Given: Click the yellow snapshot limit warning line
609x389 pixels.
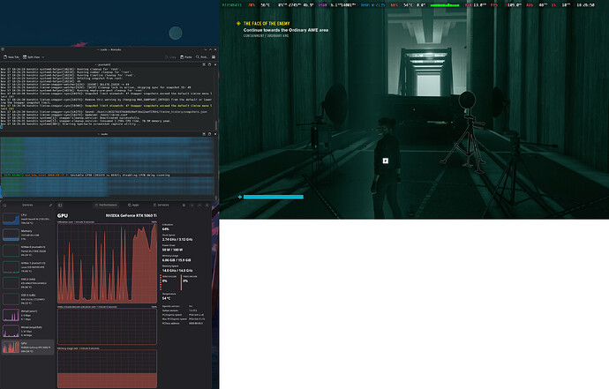Looking at the screenshot, I should [107, 107].
